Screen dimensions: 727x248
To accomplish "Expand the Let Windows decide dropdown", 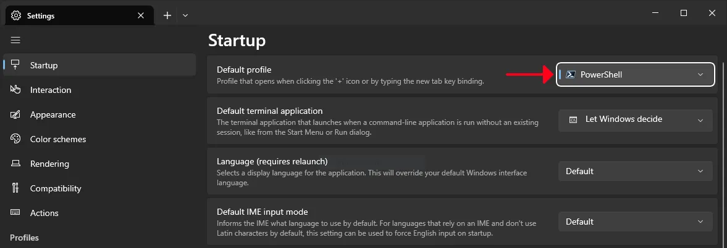I will [x=635, y=119].
